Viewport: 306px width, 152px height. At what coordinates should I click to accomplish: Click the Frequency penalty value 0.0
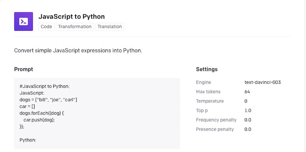pyautogui.click(x=248, y=120)
